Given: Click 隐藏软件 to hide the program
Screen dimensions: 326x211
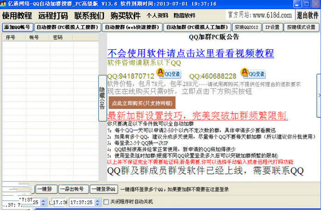Looking at the screenshot, I should (x=184, y=16).
